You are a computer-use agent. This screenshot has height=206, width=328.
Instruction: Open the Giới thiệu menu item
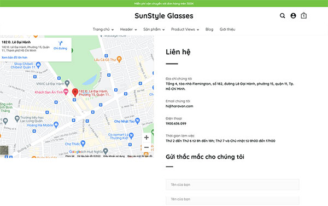[227, 30]
